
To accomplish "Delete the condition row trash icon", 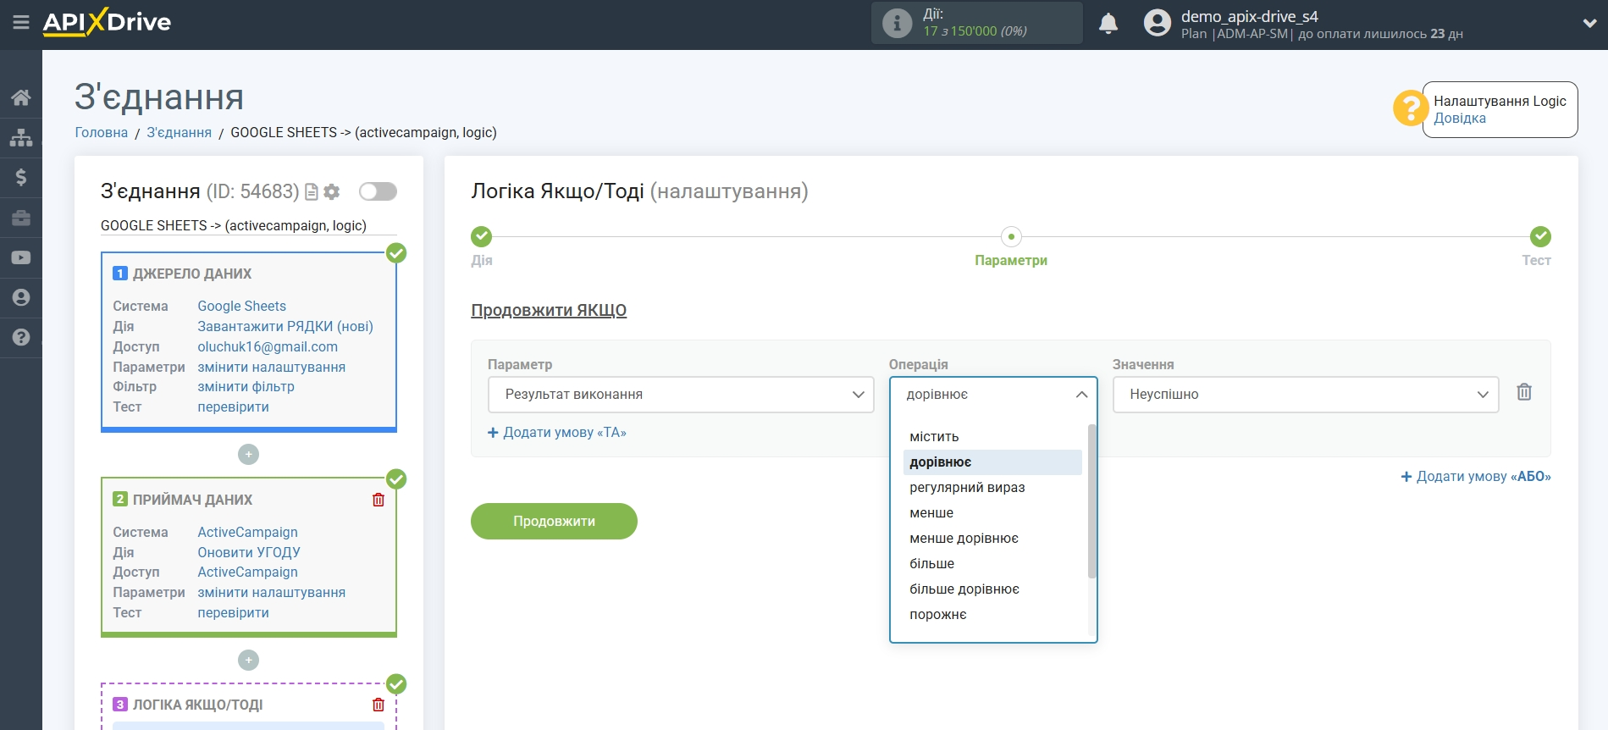I will (x=1524, y=392).
